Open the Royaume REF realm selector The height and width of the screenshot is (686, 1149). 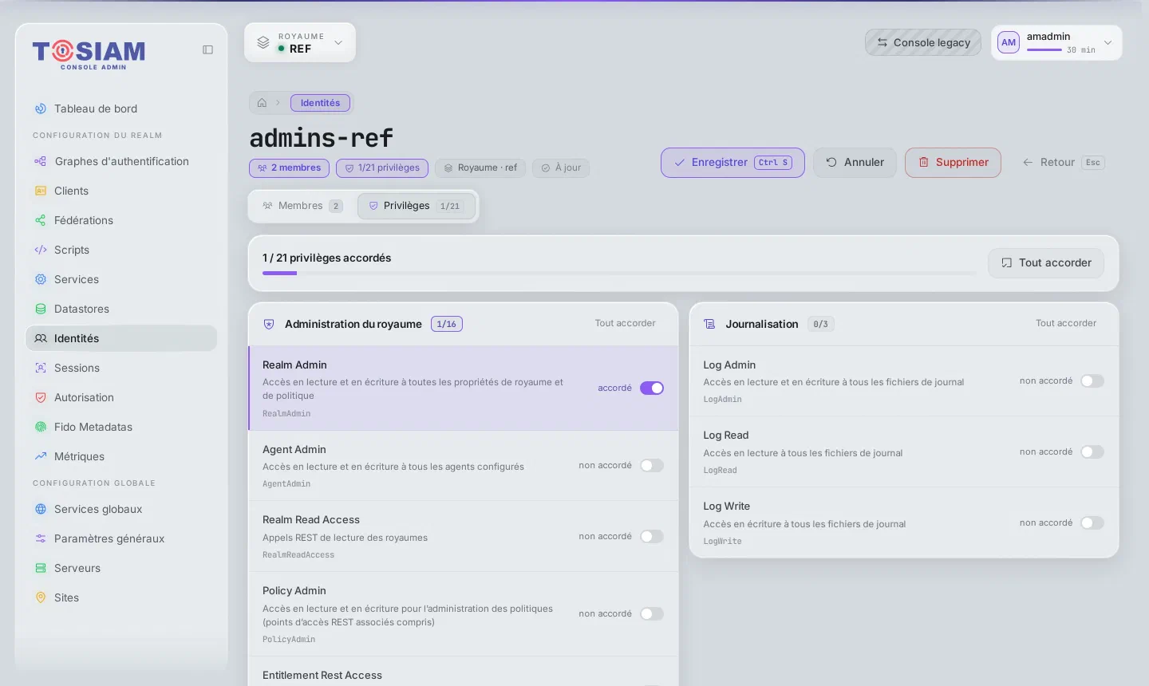[300, 42]
